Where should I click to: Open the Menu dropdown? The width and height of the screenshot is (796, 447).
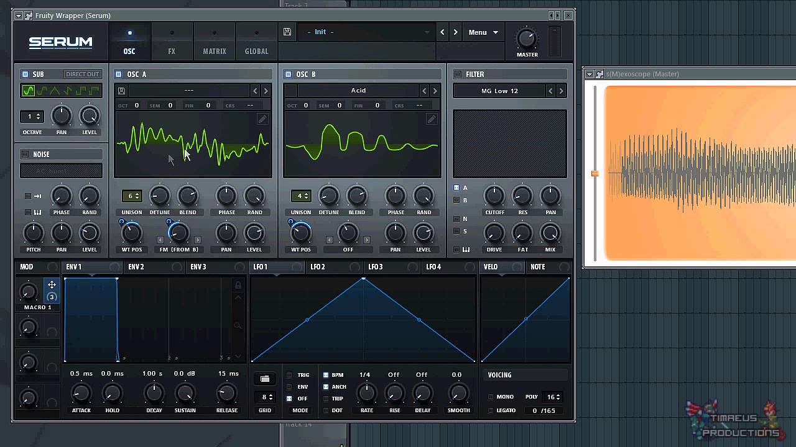click(483, 32)
